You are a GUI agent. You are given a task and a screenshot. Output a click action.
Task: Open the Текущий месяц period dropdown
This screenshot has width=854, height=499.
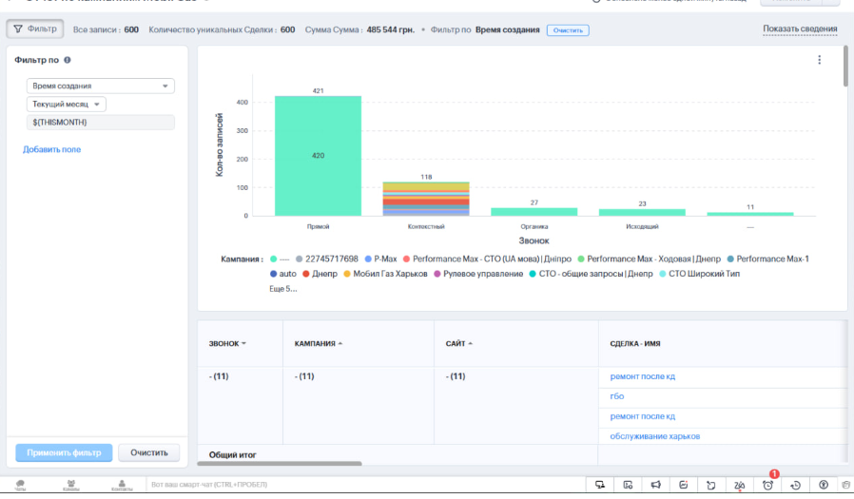click(x=66, y=105)
